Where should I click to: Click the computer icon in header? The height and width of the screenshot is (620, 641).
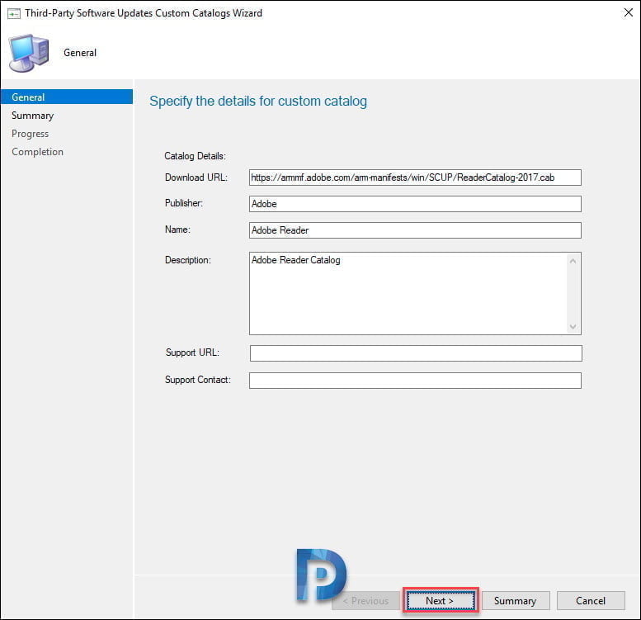pyautogui.click(x=29, y=53)
